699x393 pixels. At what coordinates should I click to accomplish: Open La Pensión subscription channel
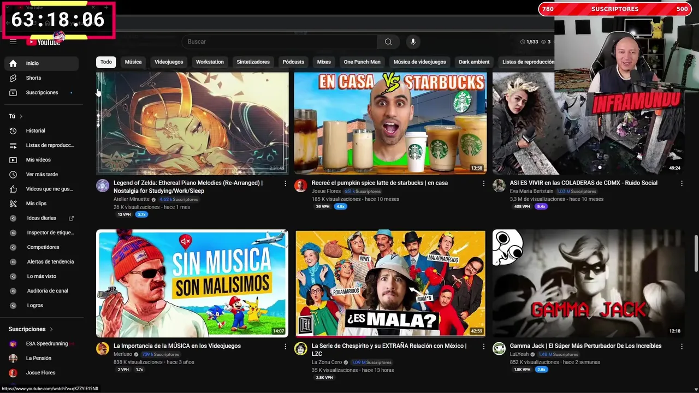42,358
